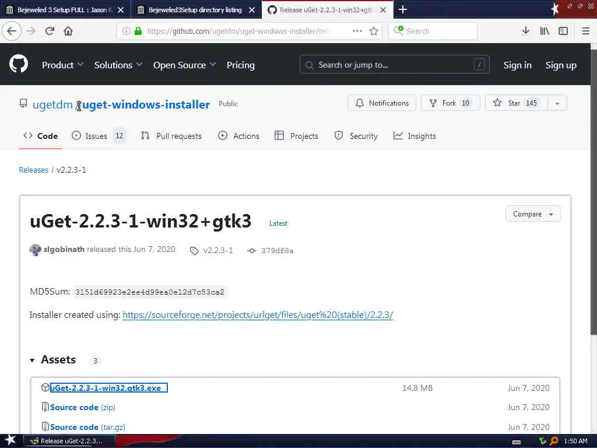Click the v2.2.3-1 tag icon
This screenshot has width=597, height=448.
(194, 251)
